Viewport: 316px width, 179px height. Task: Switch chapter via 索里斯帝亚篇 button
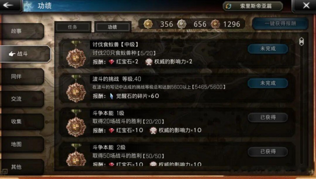click(x=253, y=6)
